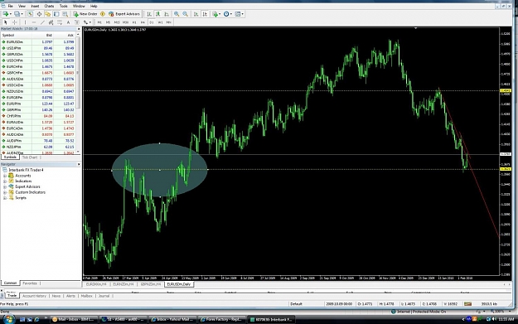518x324 pixels.
Task: Open the File menu
Action: 10,6
